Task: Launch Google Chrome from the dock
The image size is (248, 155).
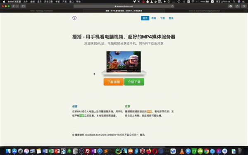Action: [206, 151]
